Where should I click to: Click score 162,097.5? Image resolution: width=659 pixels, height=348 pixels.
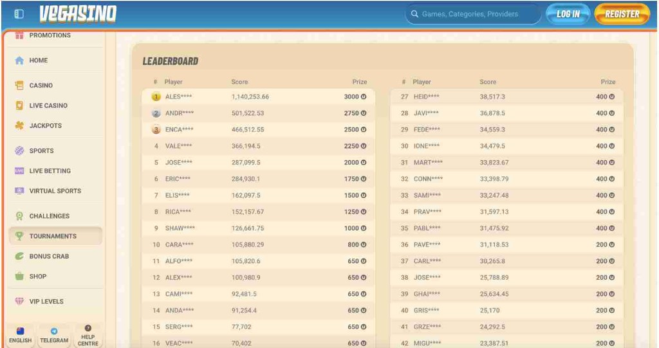point(246,195)
